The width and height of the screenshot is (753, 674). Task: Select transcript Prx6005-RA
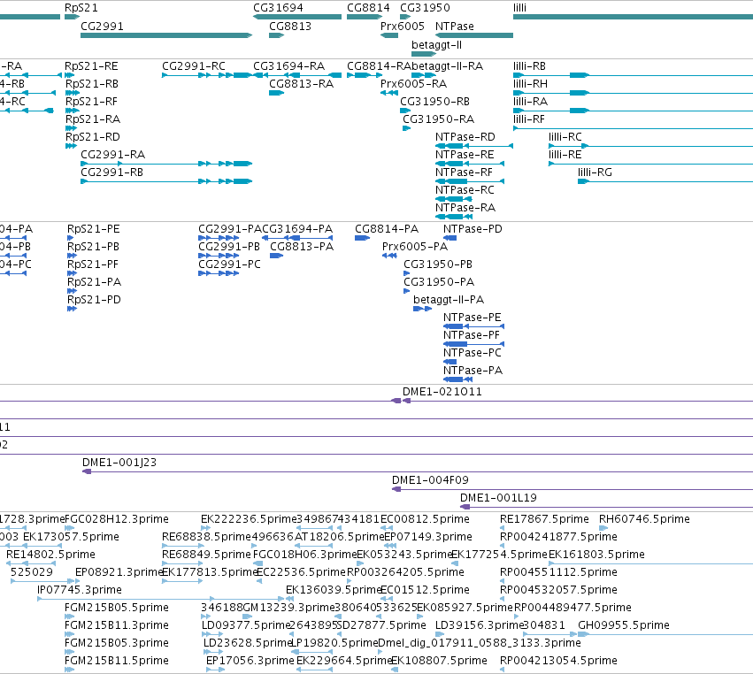[413, 84]
